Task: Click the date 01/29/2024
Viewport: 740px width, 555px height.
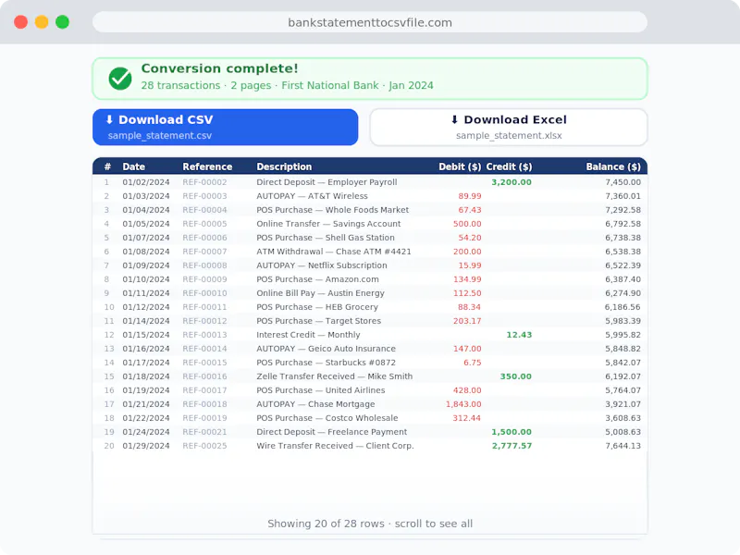Action: (x=146, y=446)
